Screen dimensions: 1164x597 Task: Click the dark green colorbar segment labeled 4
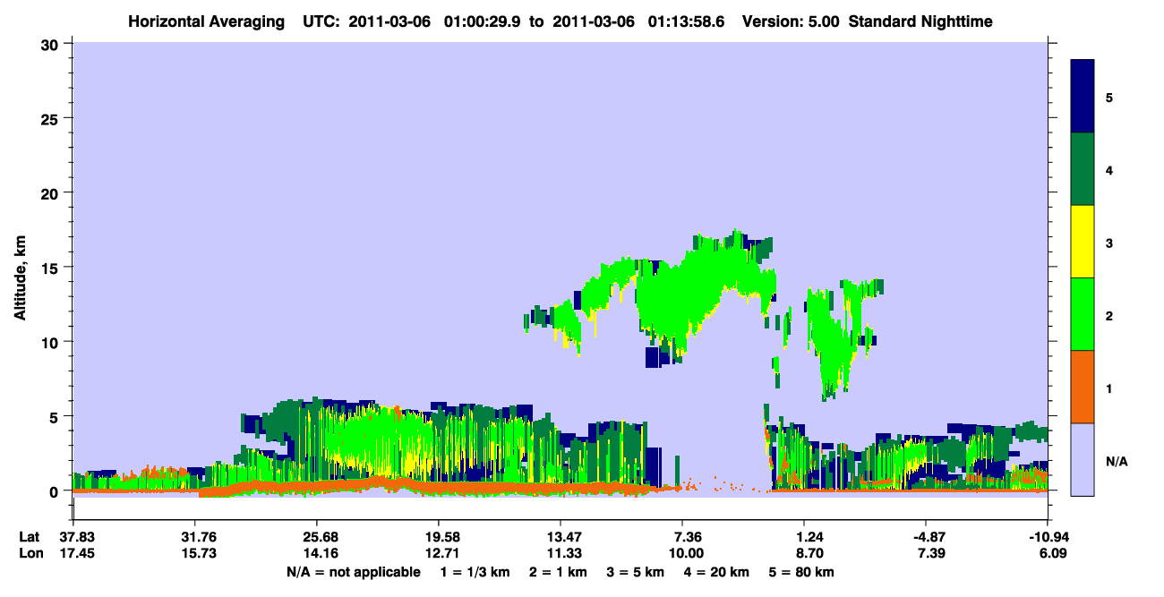pyautogui.click(x=1083, y=169)
